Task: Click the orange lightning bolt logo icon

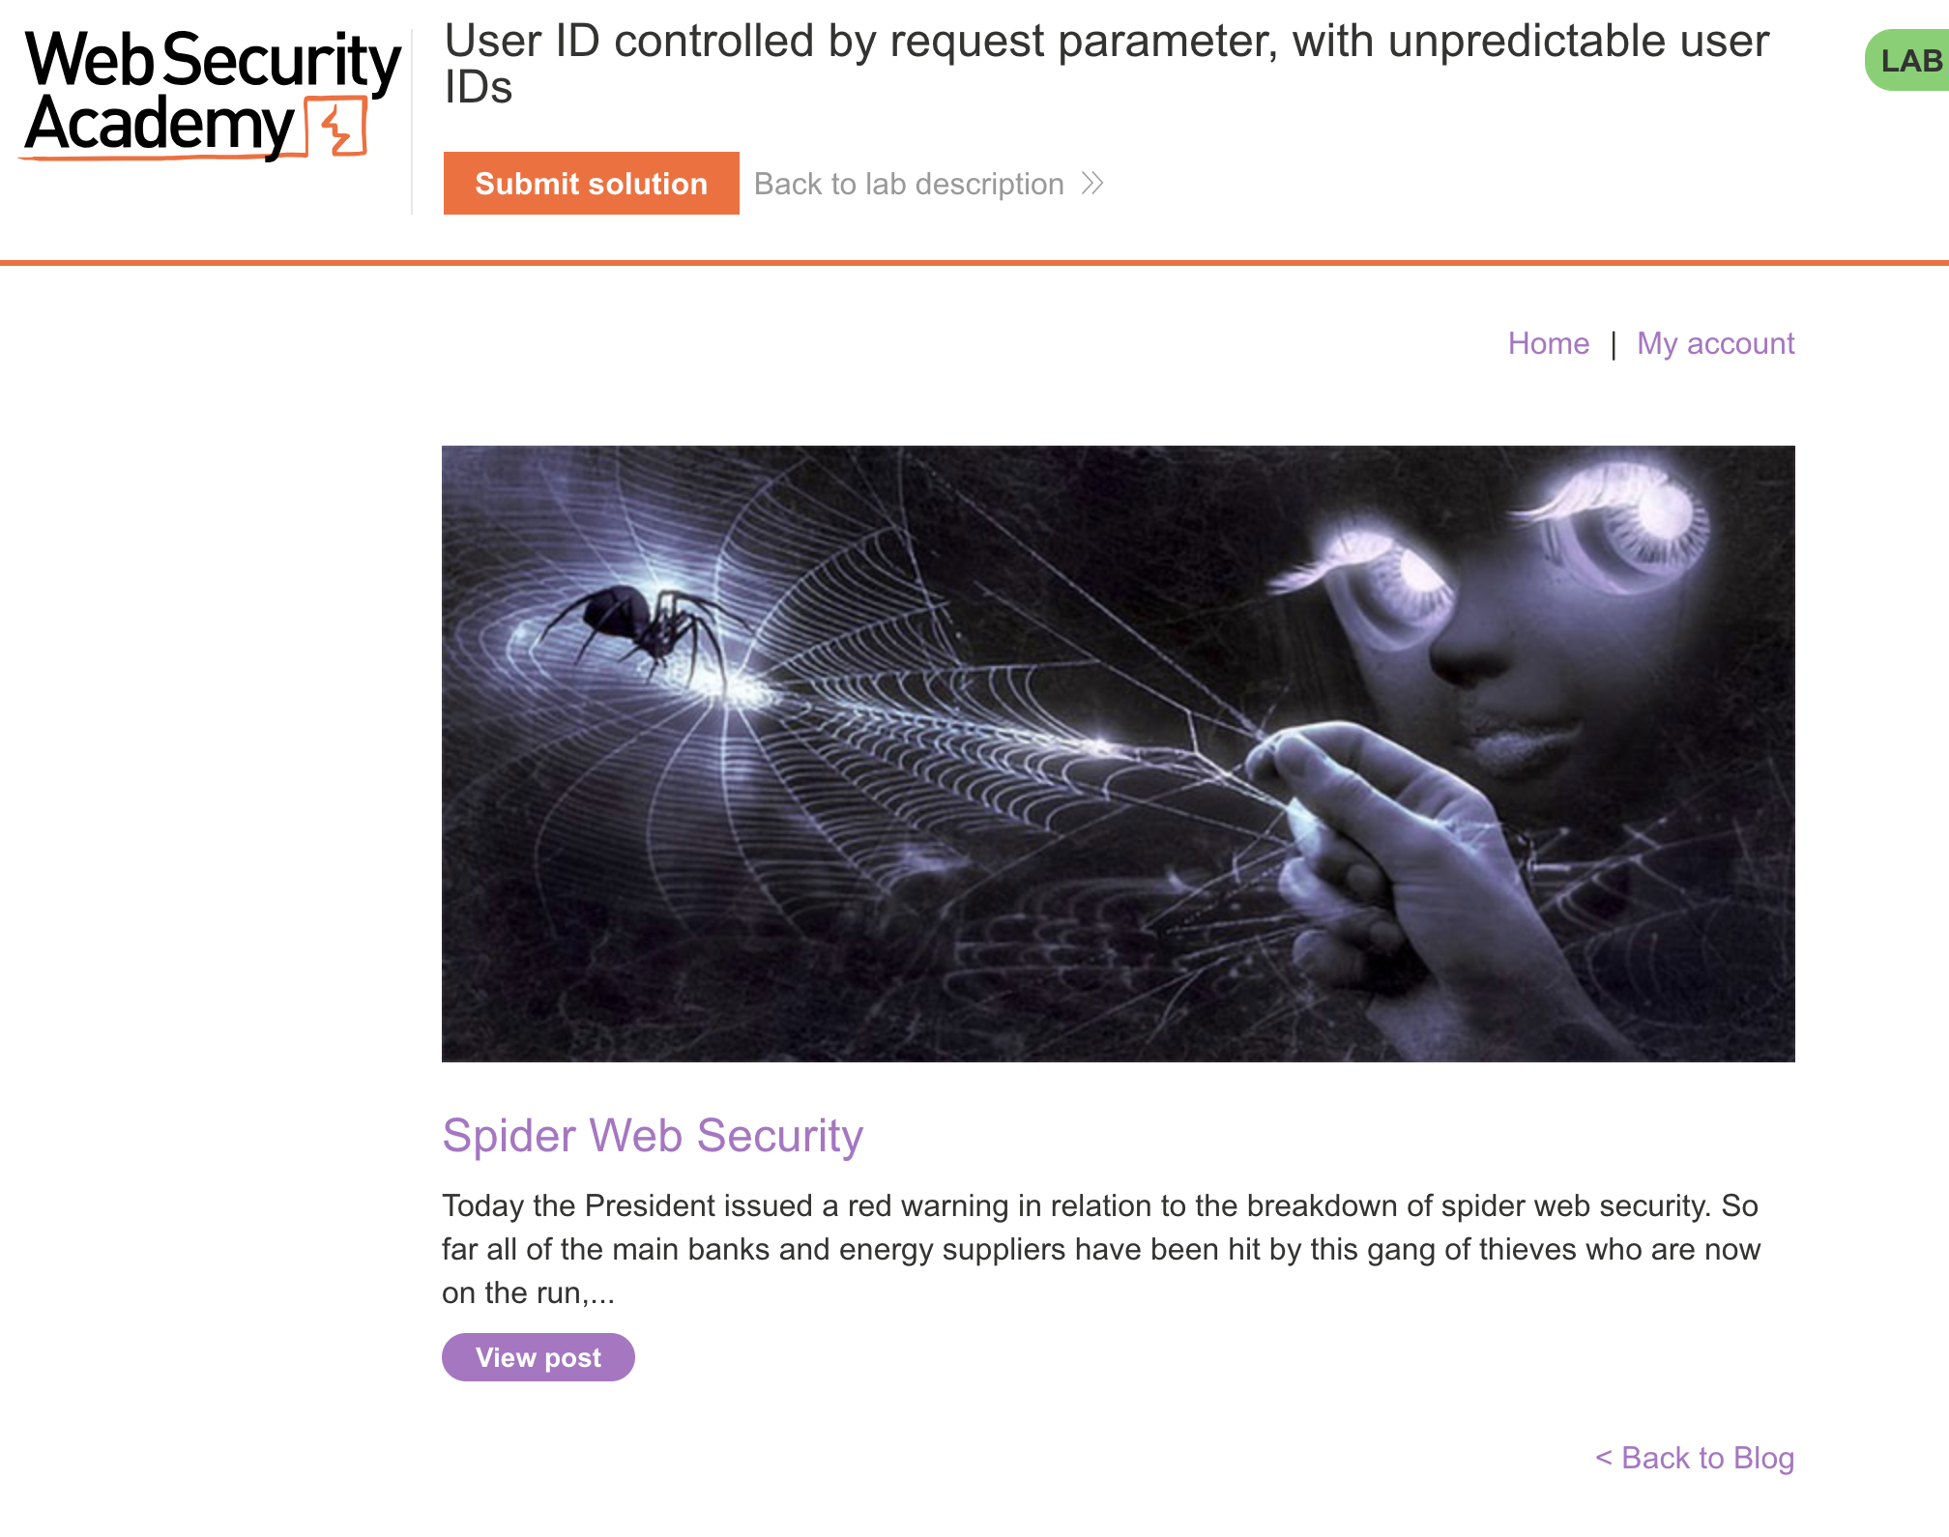Action: pyautogui.click(x=337, y=129)
